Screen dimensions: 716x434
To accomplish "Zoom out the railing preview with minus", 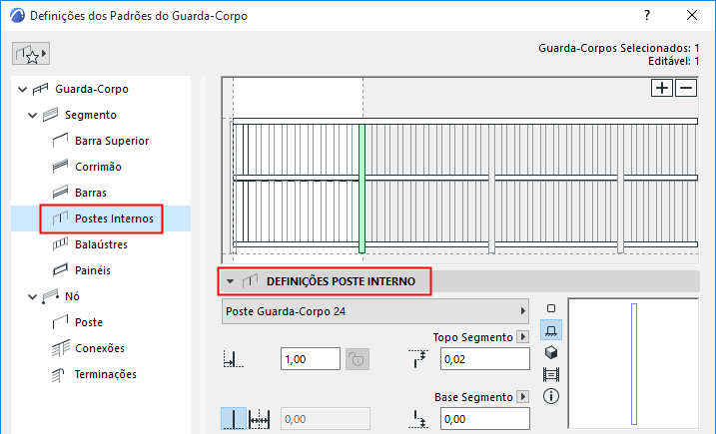I will click(686, 88).
